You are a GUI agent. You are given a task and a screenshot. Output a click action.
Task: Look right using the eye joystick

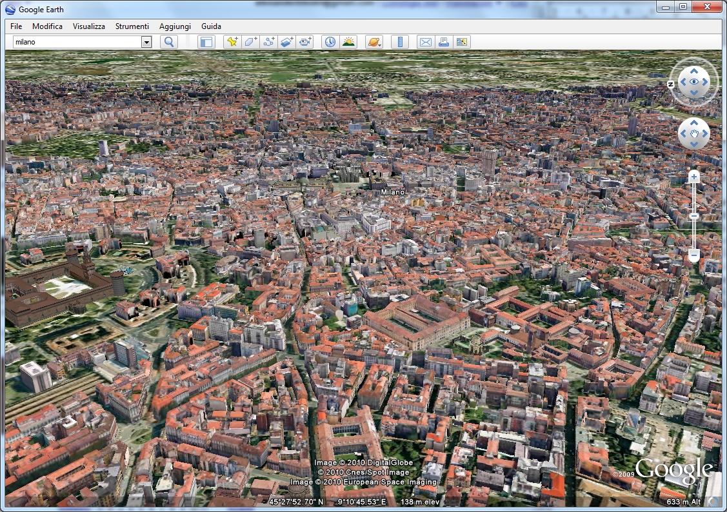coord(704,81)
